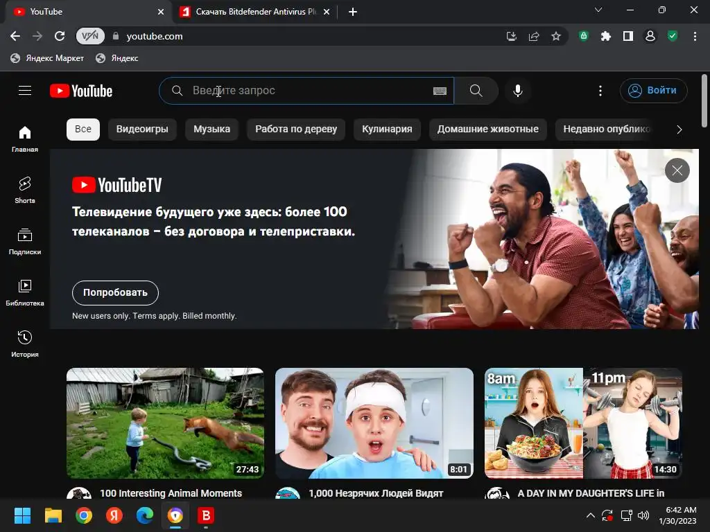Screen dimensions: 710x532
Task: Select the Домашние животные chip
Action: pyautogui.click(x=488, y=130)
